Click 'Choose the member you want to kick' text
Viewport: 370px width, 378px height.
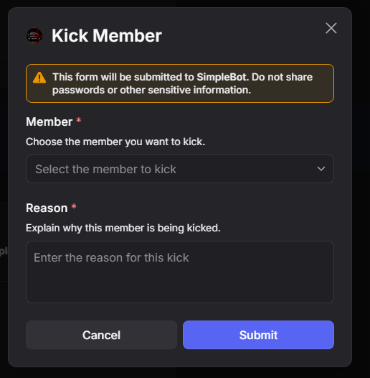[x=115, y=142]
